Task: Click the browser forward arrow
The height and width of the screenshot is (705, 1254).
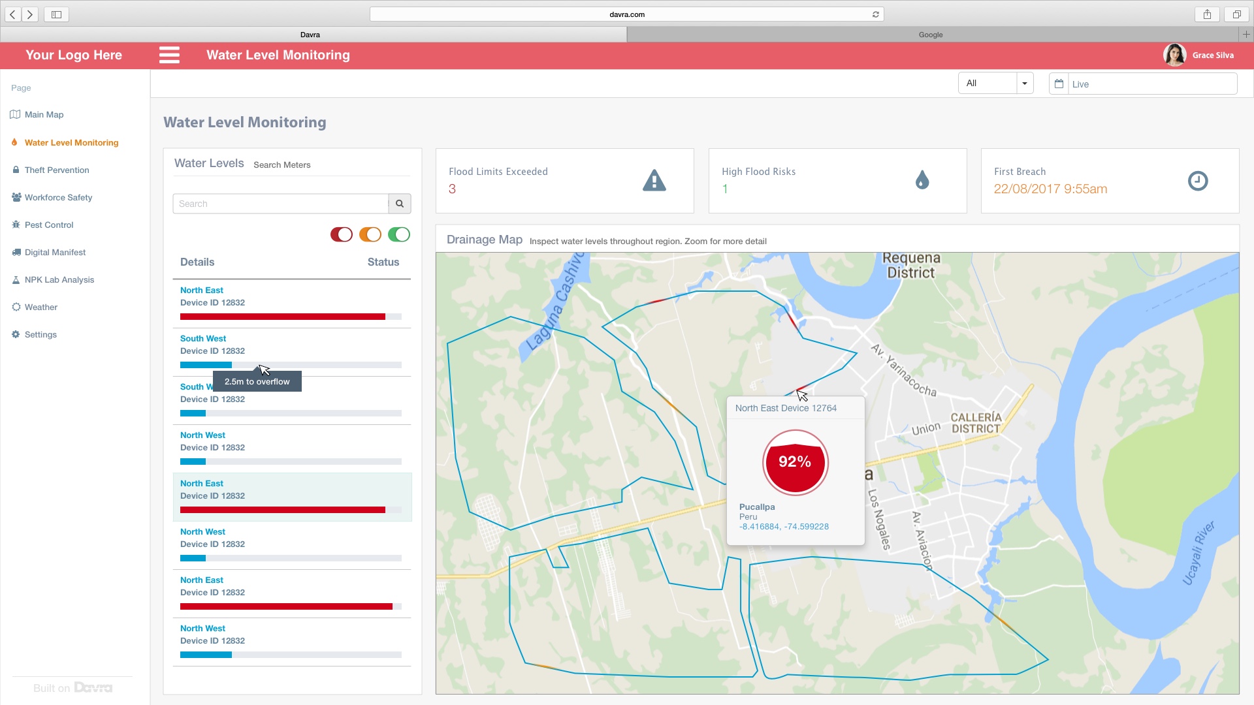Action: [x=30, y=14]
